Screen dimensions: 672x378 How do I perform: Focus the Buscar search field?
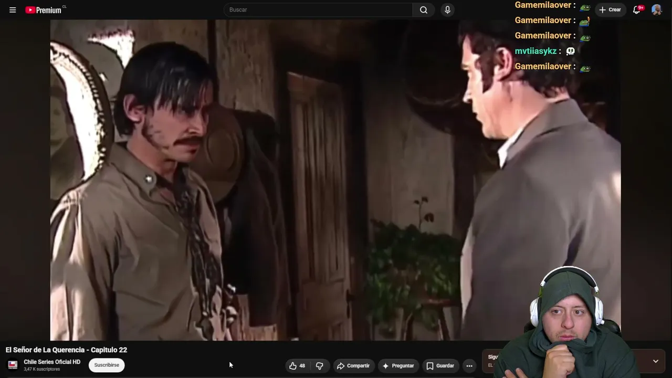click(318, 9)
